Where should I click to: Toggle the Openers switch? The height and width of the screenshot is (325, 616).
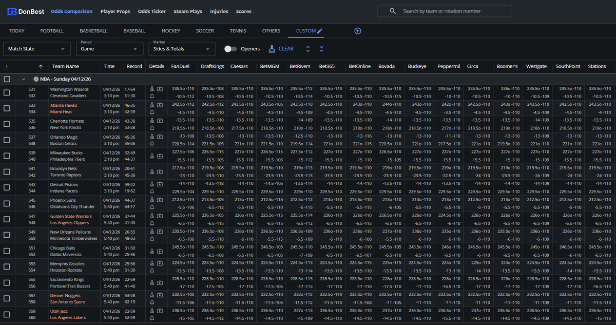(x=230, y=49)
